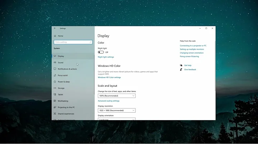Maximize the Settings window
258x144 pixels.
pos(206,28)
